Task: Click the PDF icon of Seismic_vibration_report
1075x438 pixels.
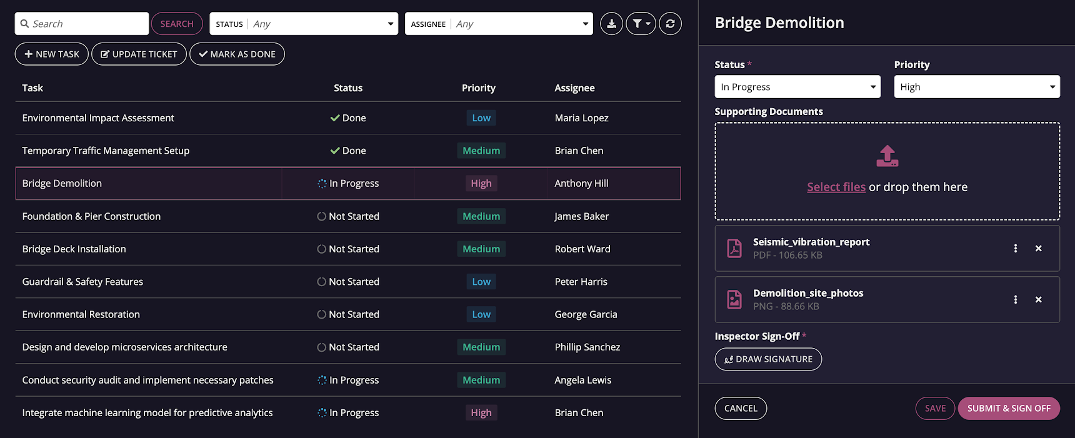Action: click(x=734, y=248)
